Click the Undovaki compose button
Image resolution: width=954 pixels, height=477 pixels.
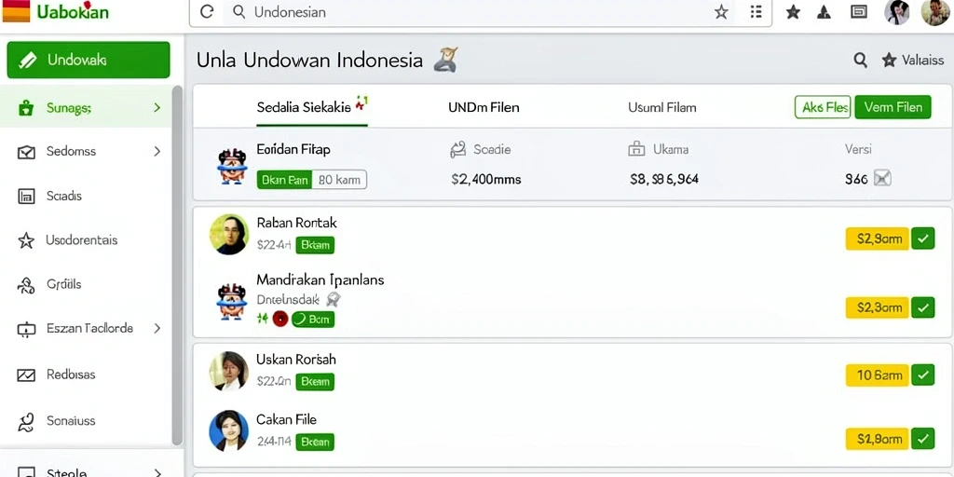(89, 60)
